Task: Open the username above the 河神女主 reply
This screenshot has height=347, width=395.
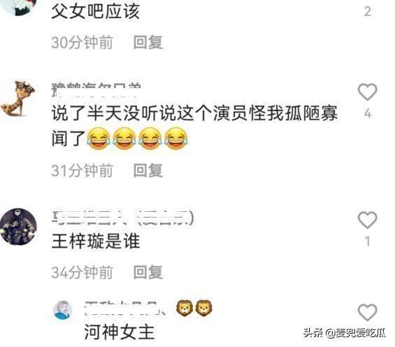Action: click(125, 309)
